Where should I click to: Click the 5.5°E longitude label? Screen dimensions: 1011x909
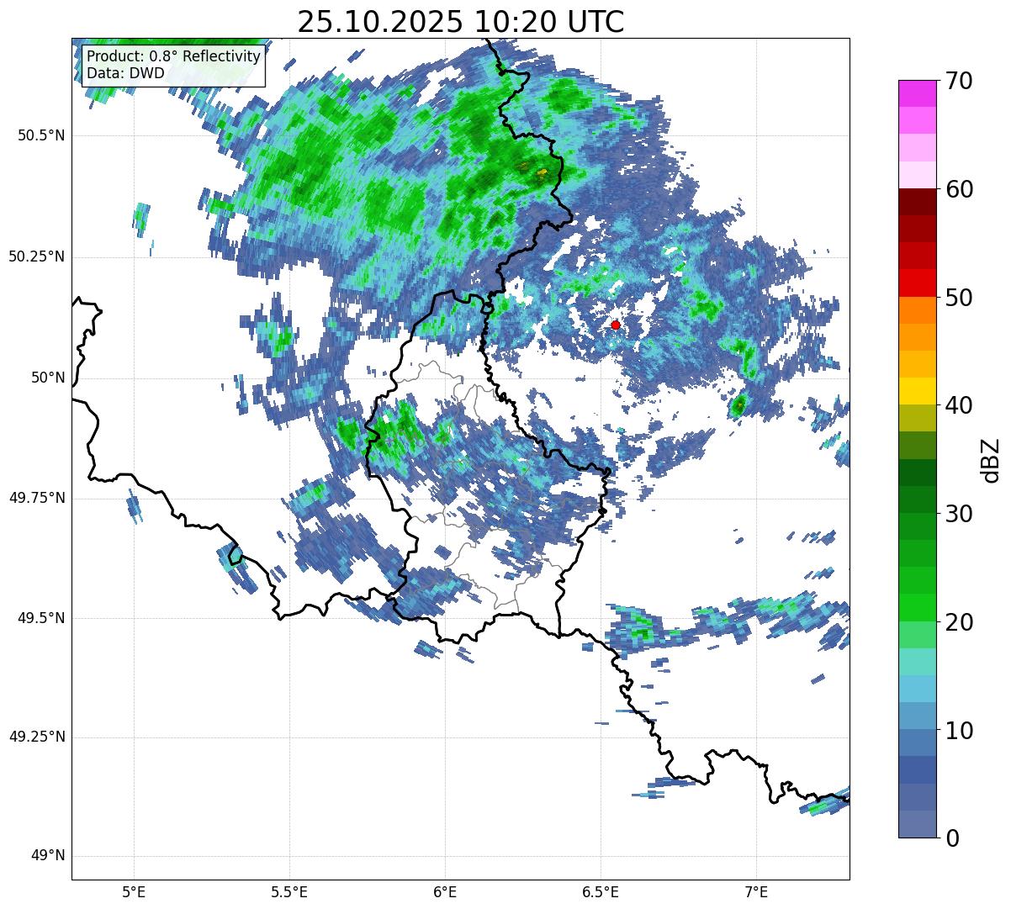(x=289, y=891)
